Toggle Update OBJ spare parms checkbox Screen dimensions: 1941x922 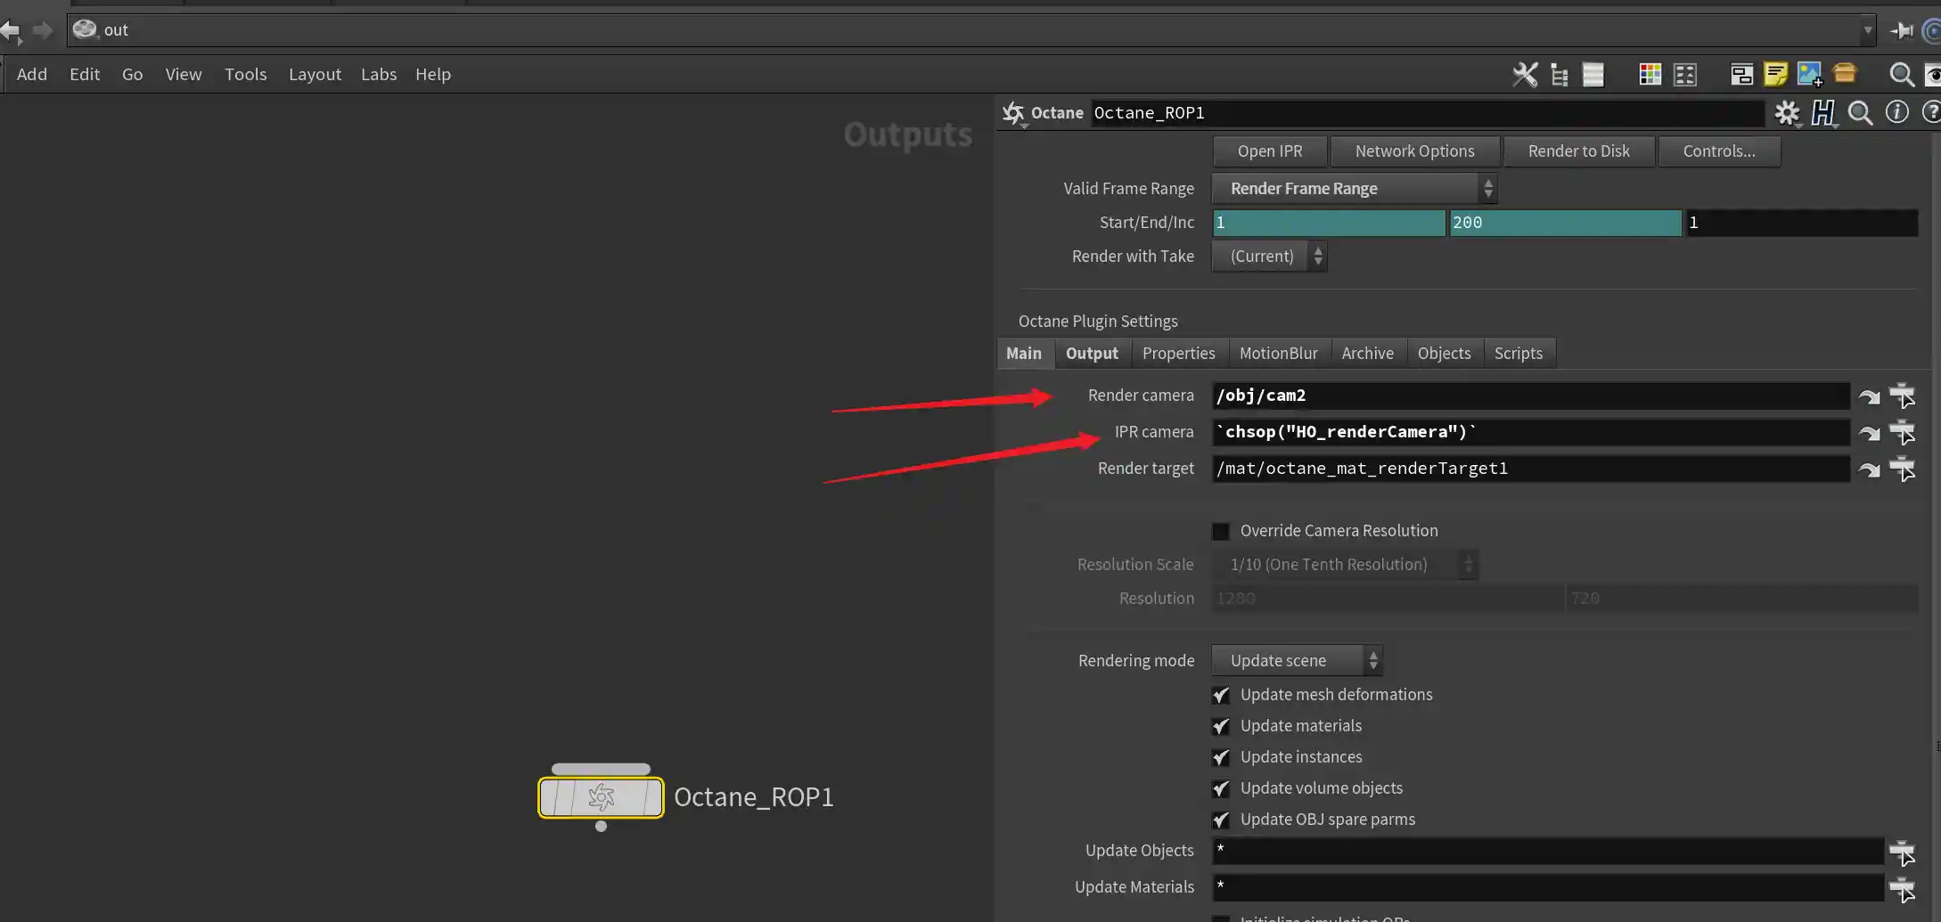click(1220, 820)
